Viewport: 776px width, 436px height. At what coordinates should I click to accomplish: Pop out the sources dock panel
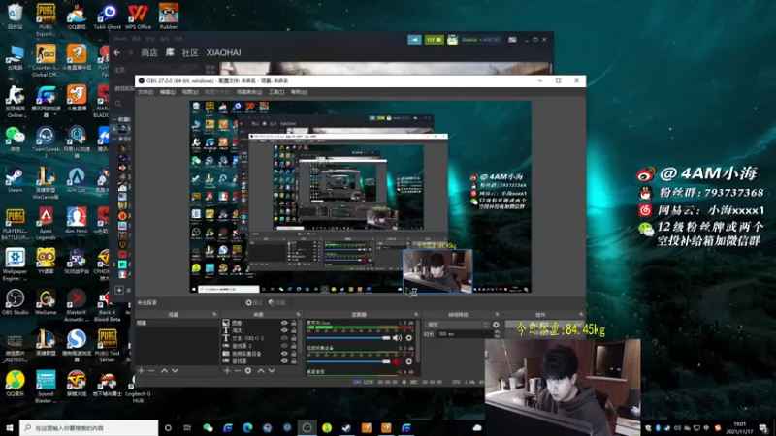tap(298, 314)
